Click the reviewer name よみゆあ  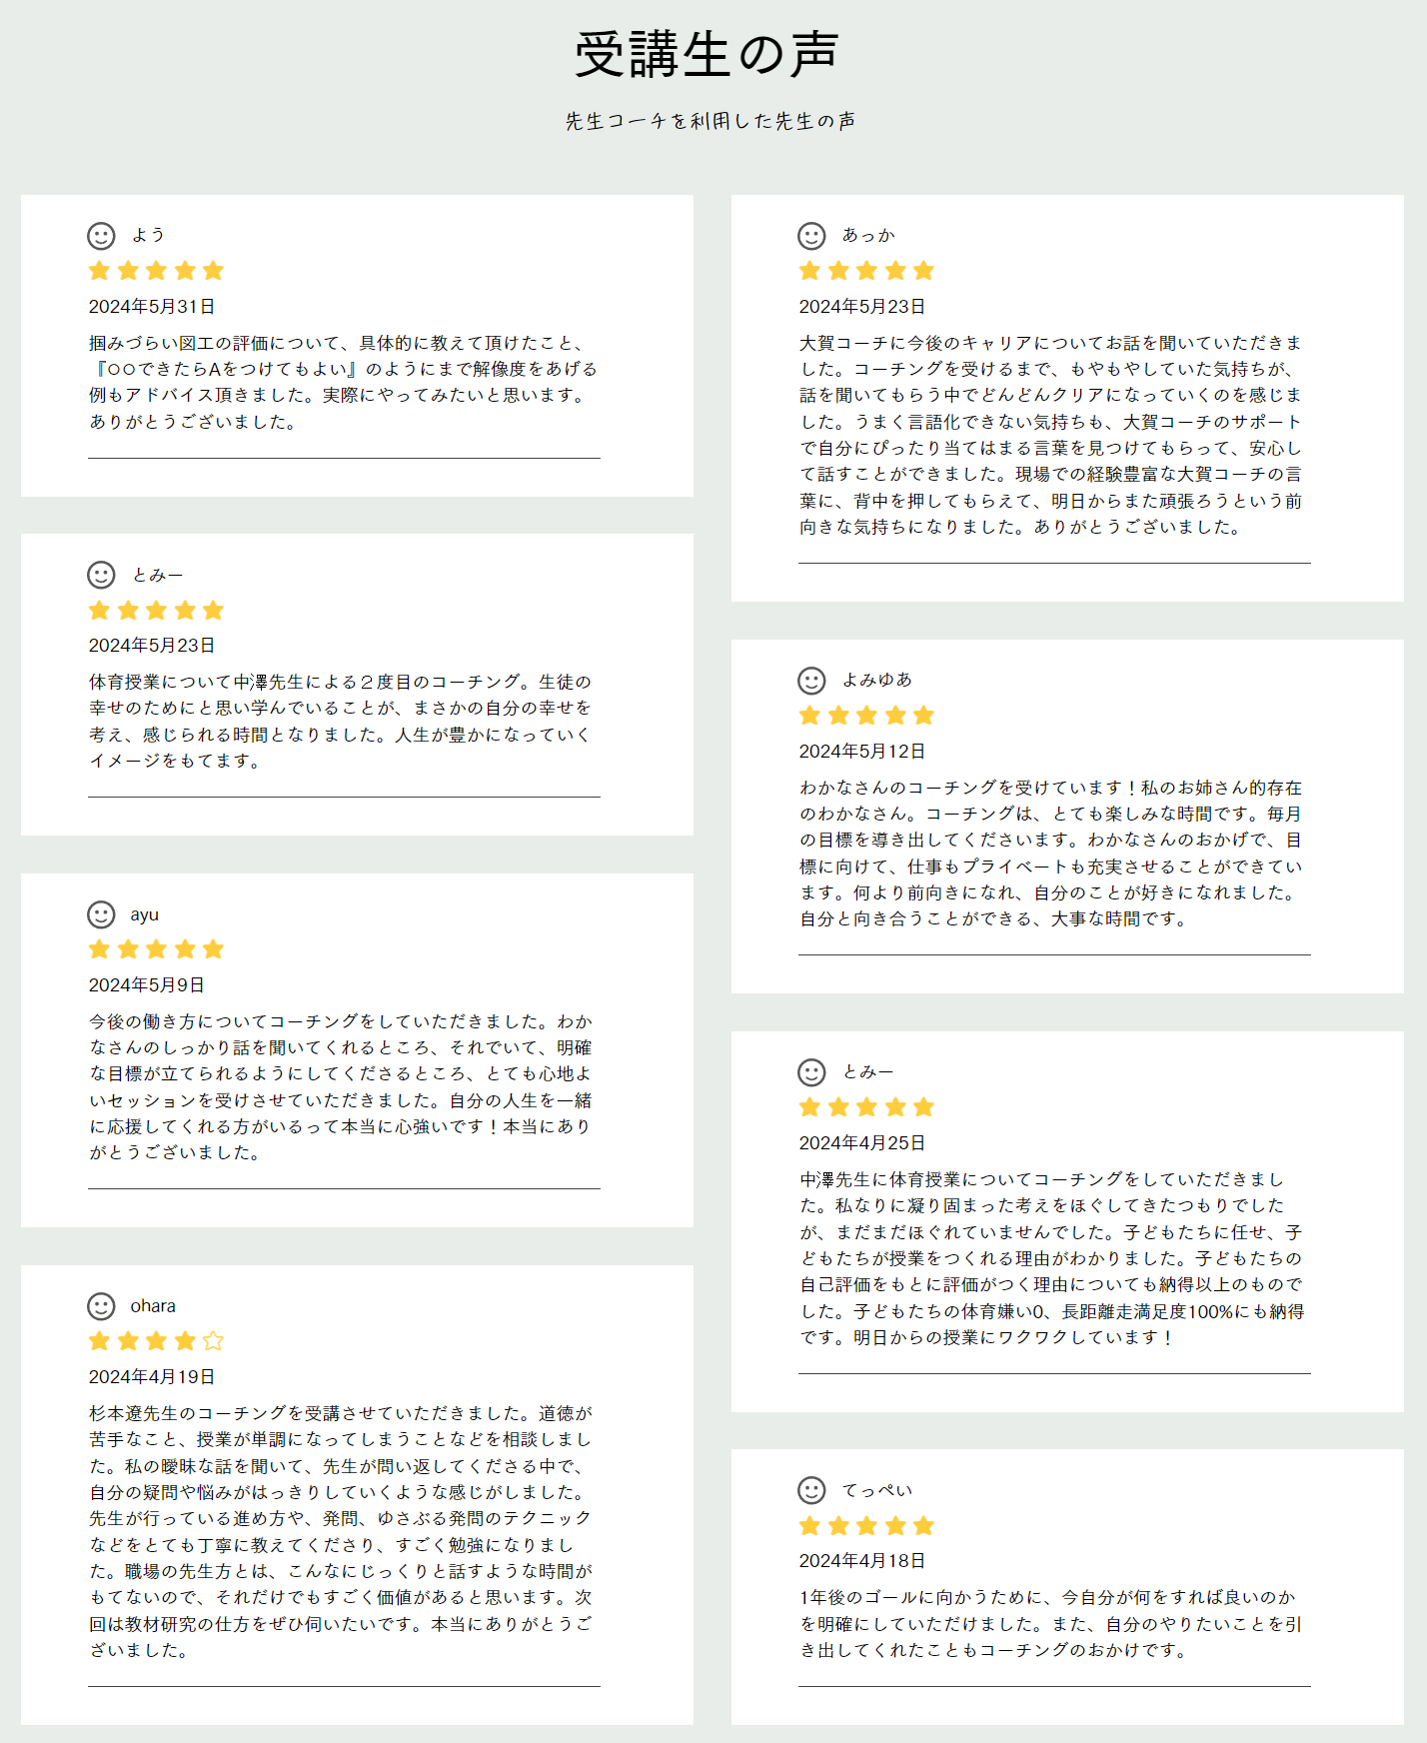pyautogui.click(x=876, y=681)
